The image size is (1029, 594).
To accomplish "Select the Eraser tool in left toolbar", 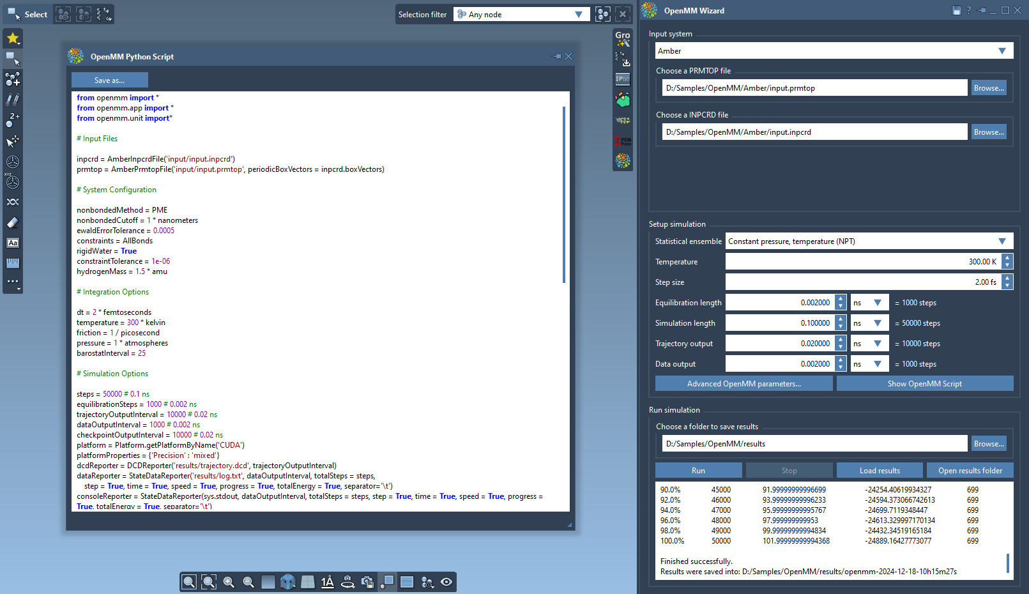I will (x=13, y=223).
